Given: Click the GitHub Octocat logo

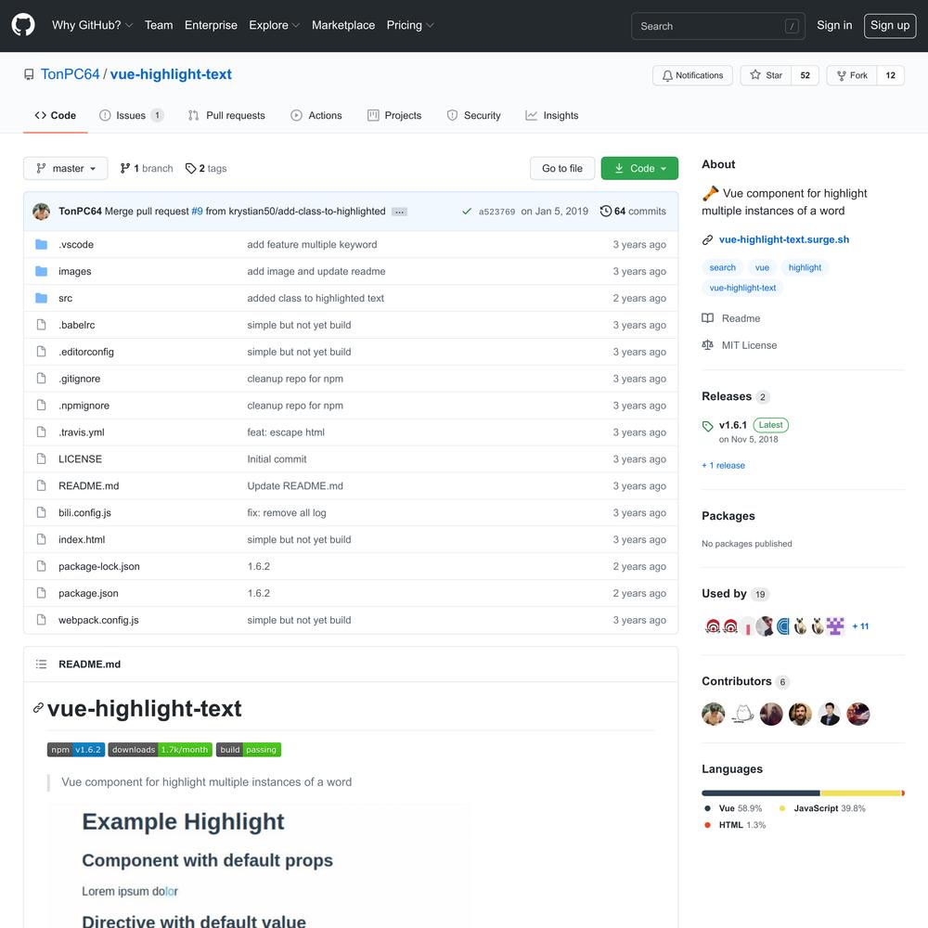Looking at the screenshot, I should (x=23, y=25).
